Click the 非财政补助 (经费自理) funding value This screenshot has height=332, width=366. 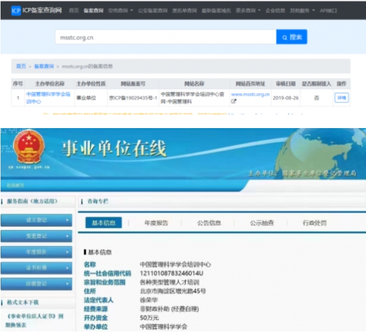pos(169,309)
